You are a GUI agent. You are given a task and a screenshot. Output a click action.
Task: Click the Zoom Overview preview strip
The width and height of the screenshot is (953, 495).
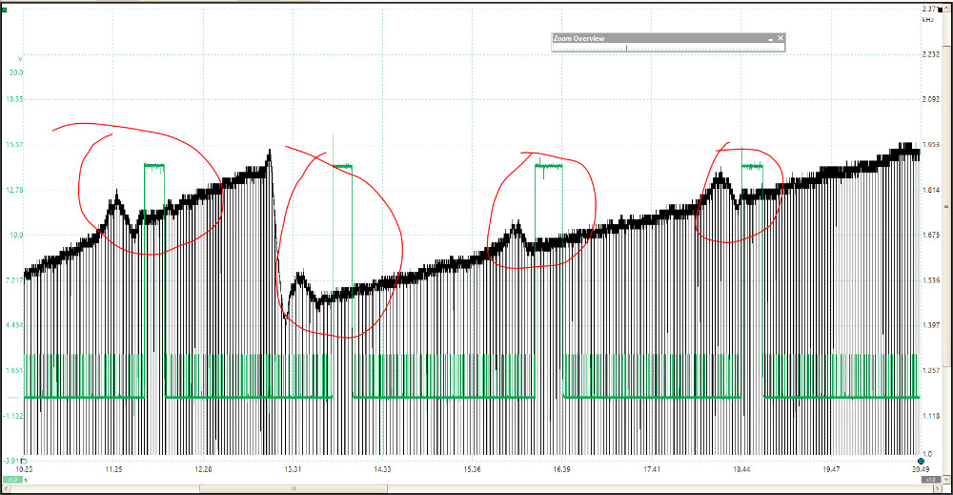[667, 48]
